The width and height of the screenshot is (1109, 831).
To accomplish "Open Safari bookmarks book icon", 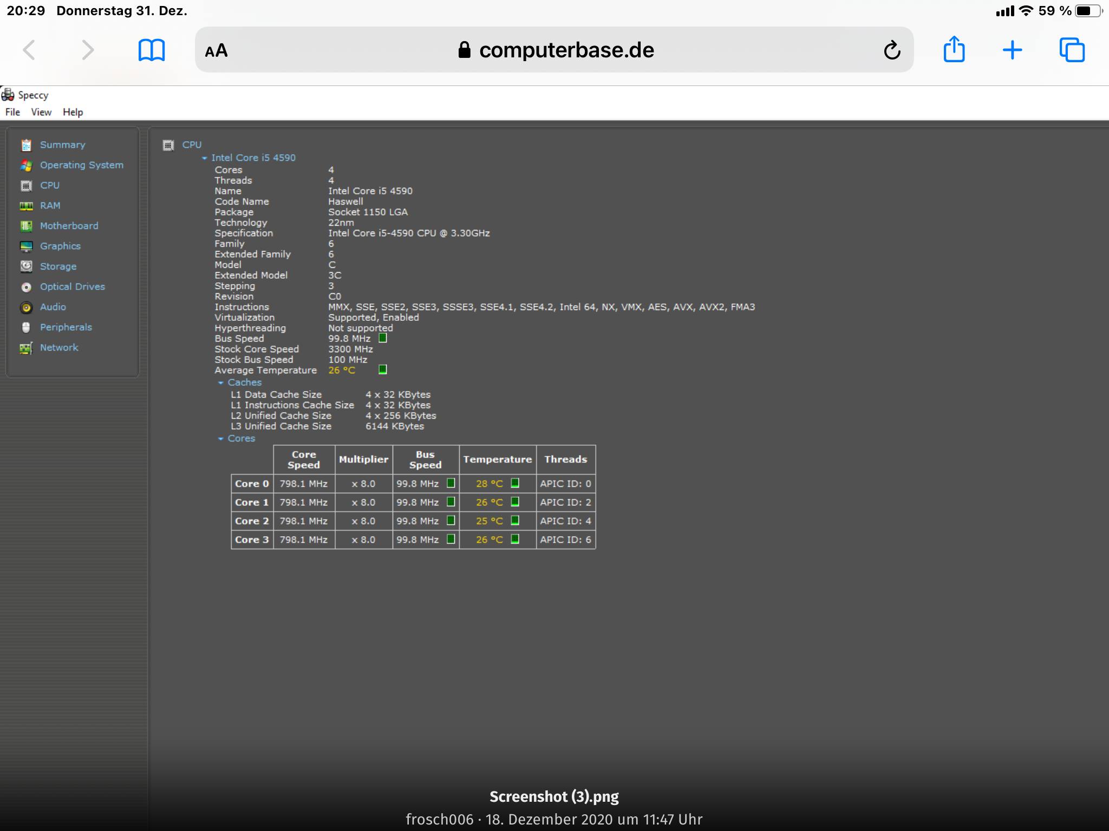I will (x=151, y=50).
